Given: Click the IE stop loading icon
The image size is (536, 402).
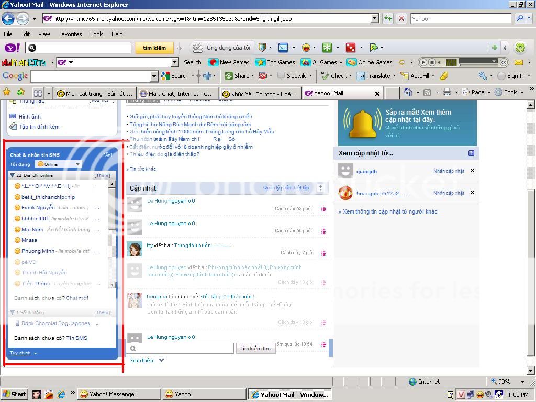Looking at the screenshot, I should pyautogui.click(x=401, y=18).
